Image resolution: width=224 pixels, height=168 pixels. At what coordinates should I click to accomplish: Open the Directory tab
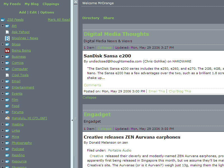coord(91,18)
